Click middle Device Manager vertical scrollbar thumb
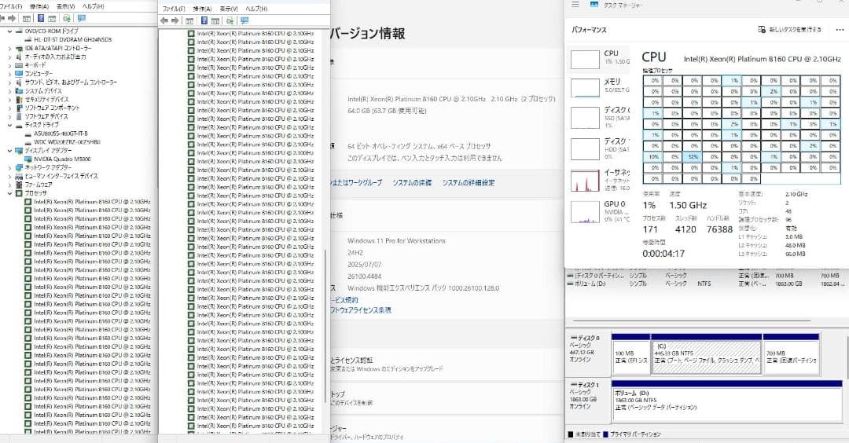 coord(325,326)
